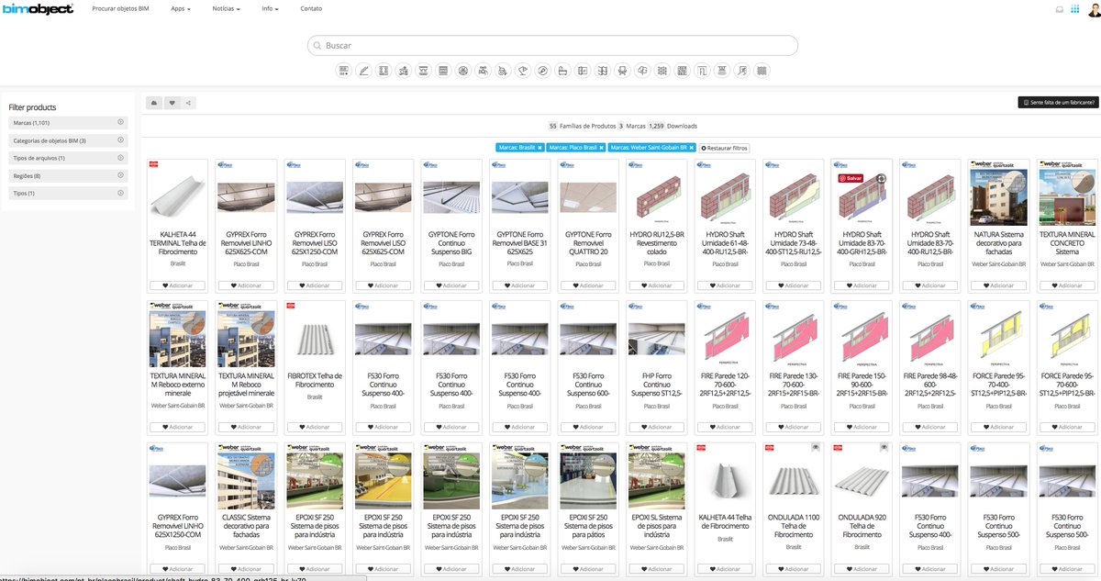The height and width of the screenshot is (581, 1101).
Task: Click Adicionar on KALHETA 44 TERMINAL card
Action: 178,285
